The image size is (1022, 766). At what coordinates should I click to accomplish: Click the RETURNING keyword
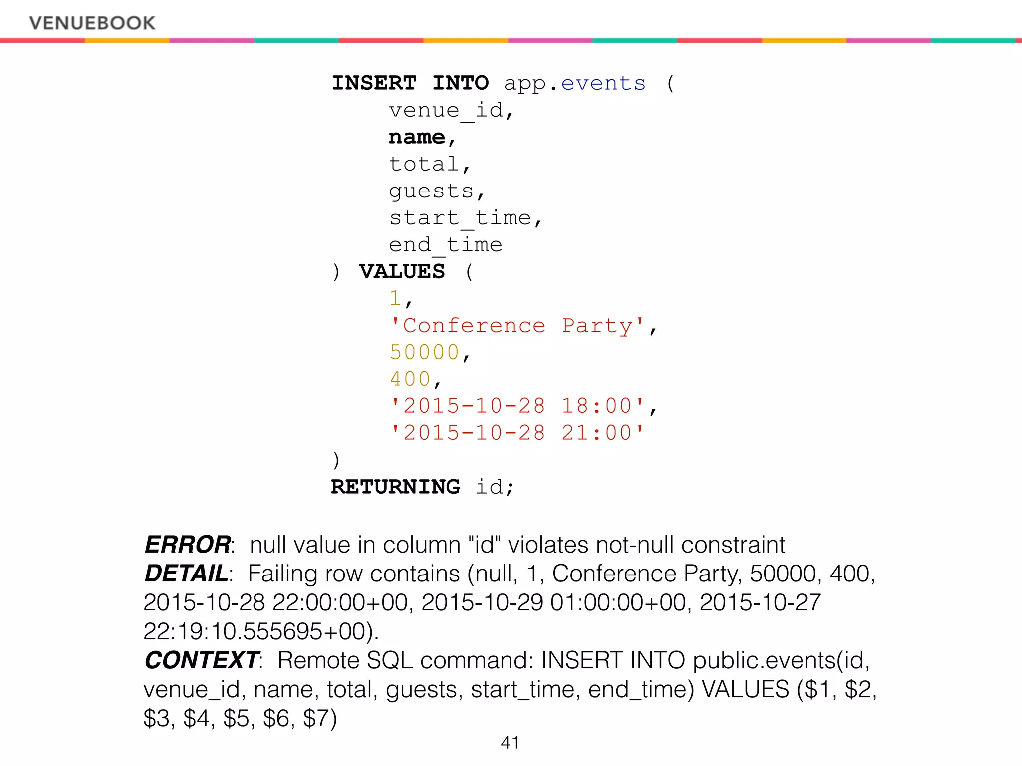[x=395, y=487]
